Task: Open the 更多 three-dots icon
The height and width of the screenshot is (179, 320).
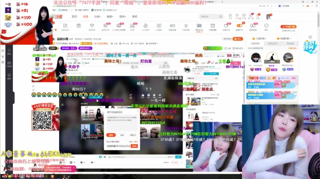Action: coord(266,26)
